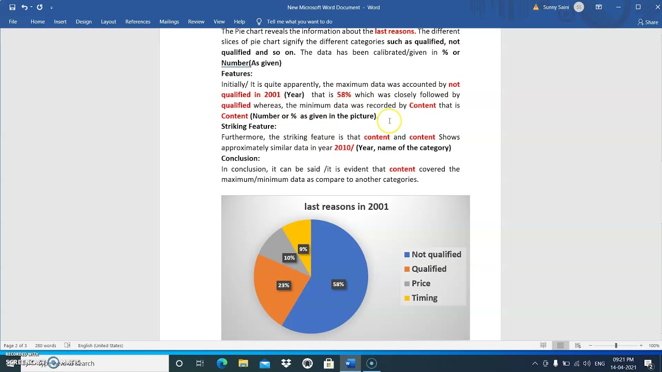Viewport: 662px width, 372px height.
Task: Switch to Web Layout view
Action: pos(578,346)
